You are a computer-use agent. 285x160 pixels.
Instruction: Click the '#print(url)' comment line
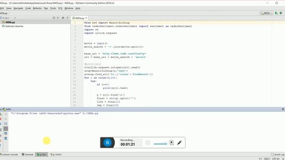(93, 64)
